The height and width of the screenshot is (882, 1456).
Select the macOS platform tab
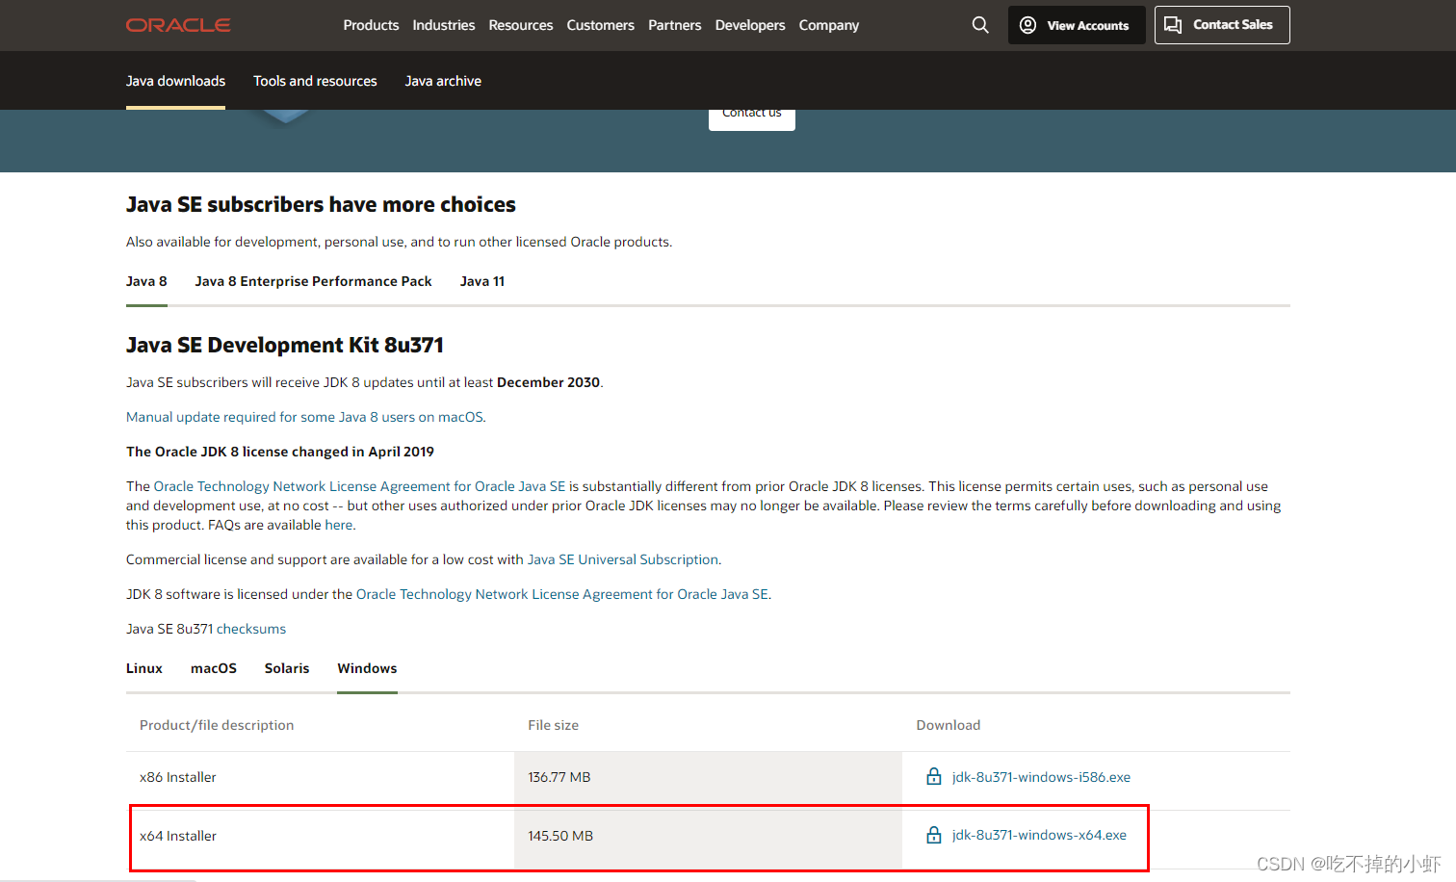[x=214, y=668]
